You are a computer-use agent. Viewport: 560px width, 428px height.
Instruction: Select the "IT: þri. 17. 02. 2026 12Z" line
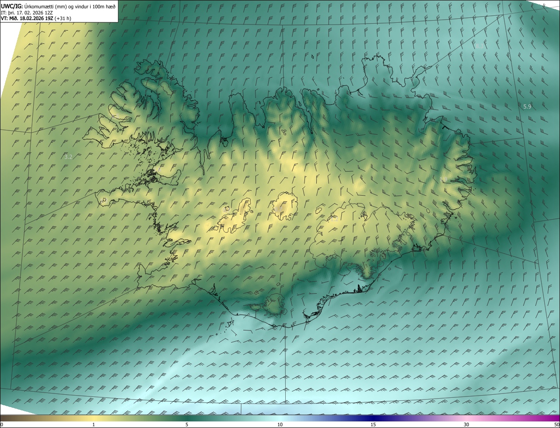pyautogui.click(x=27, y=12)
